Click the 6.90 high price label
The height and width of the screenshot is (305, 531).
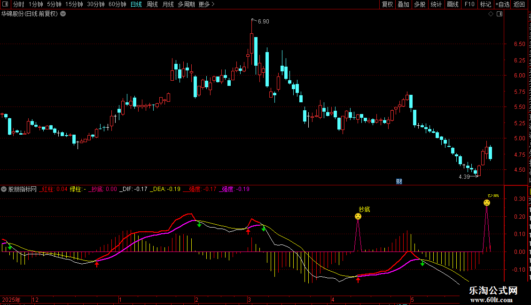pyautogui.click(x=264, y=22)
